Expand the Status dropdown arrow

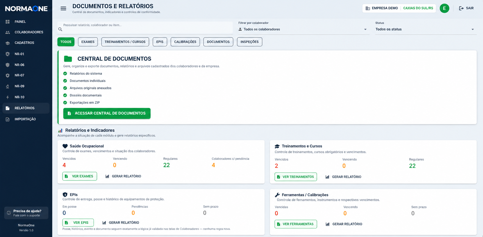(x=472, y=29)
